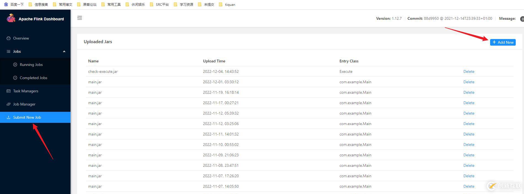
Task: Click the Task Managers icon
Action: pos(9,91)
